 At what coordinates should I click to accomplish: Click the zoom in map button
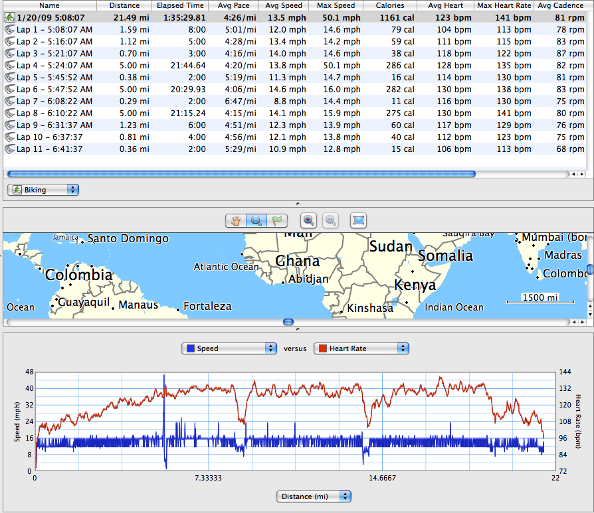309,220
